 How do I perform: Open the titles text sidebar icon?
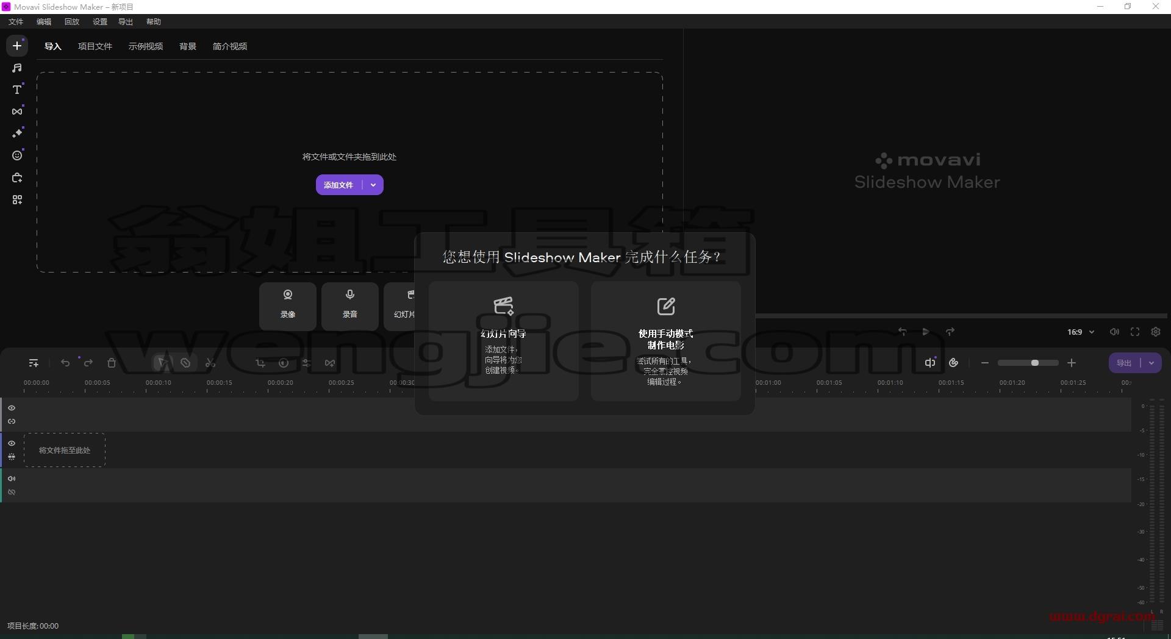[17, 90]
